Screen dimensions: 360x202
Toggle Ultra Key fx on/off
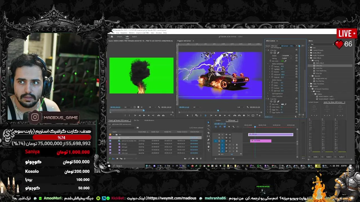pos(269,50)
